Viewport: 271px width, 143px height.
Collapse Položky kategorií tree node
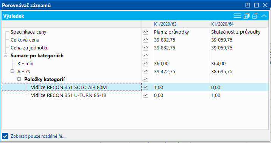tap(19, 79)
